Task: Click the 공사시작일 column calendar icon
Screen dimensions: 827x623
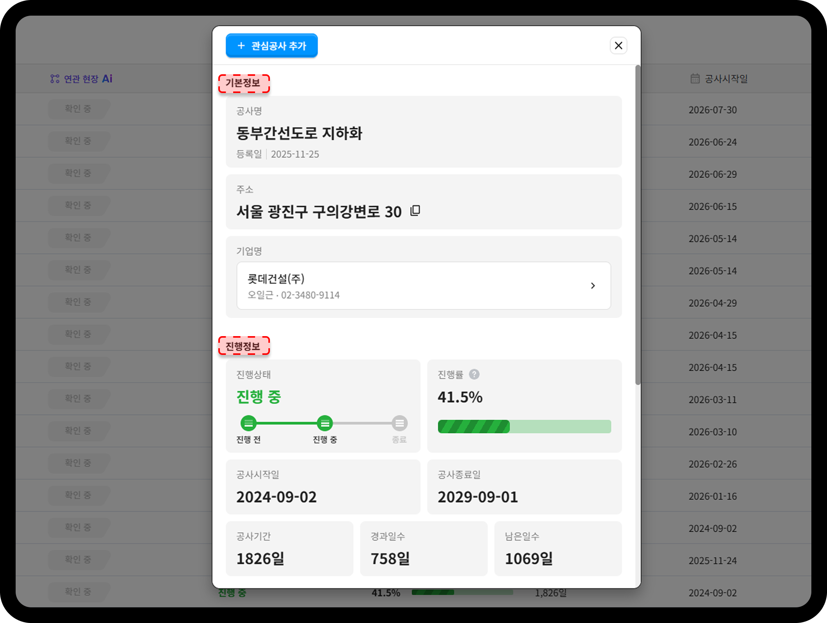Action: coord(695,79)
